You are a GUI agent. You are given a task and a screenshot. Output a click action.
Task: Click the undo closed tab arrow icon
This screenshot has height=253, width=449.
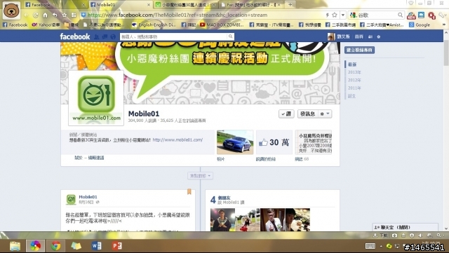[x=55, y=15]
